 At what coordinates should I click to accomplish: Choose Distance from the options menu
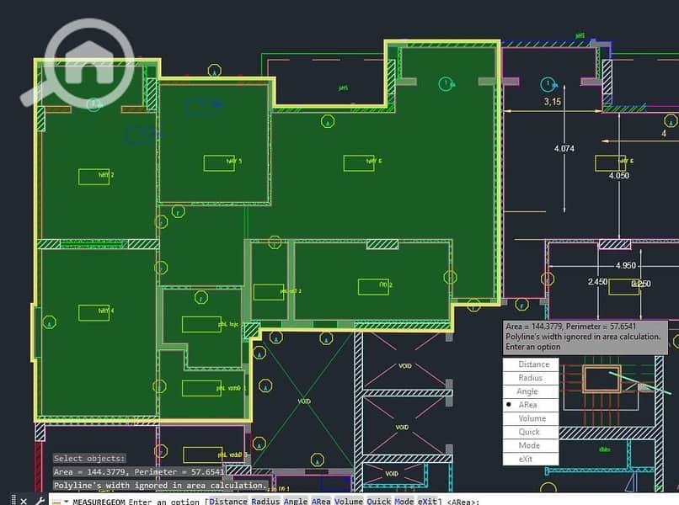tap(531, 364)
